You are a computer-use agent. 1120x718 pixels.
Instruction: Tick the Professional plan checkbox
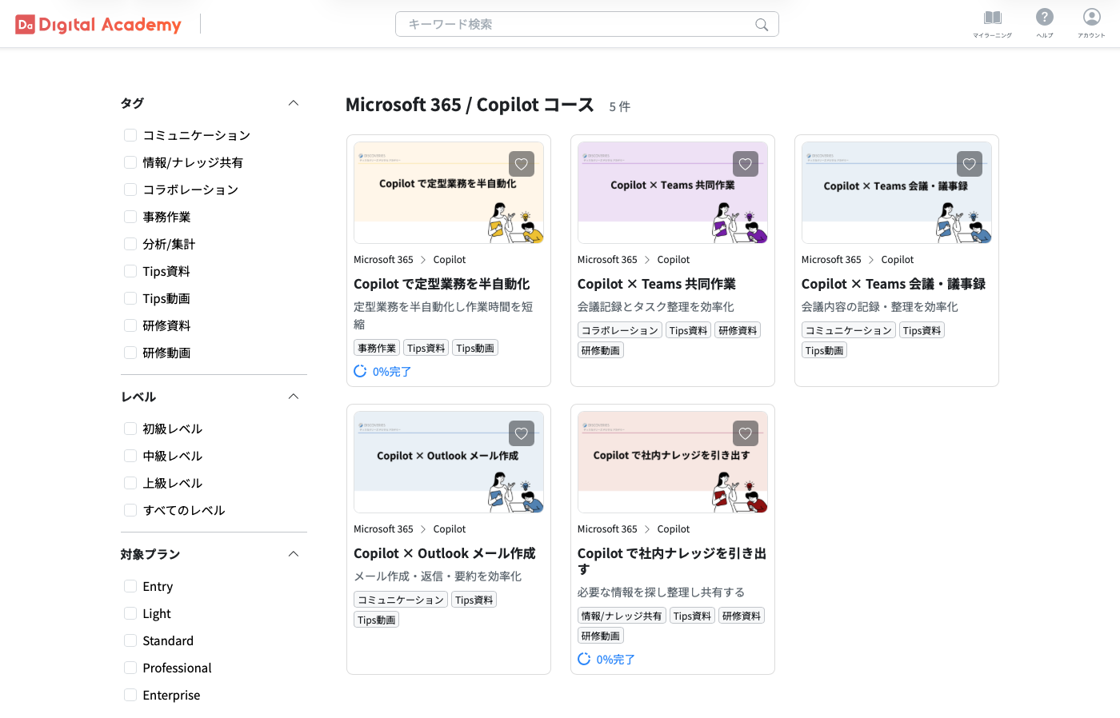[x=130, y=668]
